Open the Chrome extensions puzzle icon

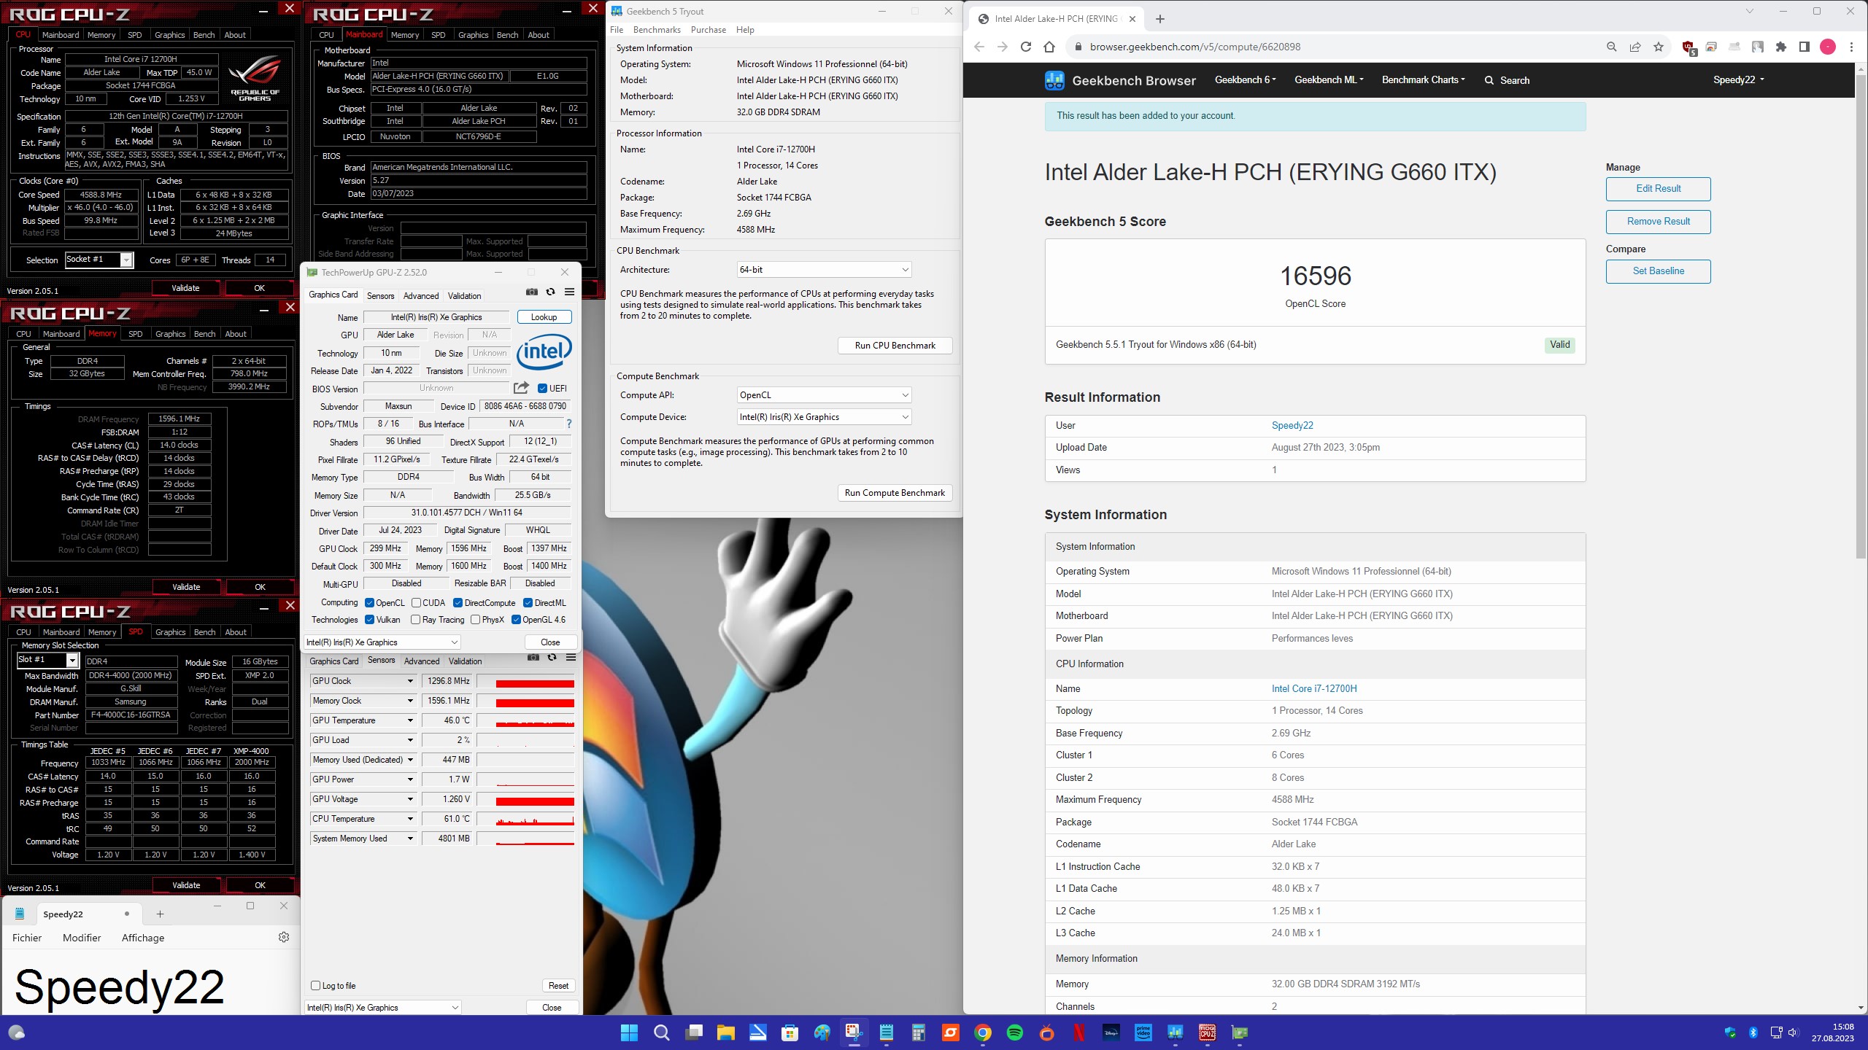tap(1781, 47)
